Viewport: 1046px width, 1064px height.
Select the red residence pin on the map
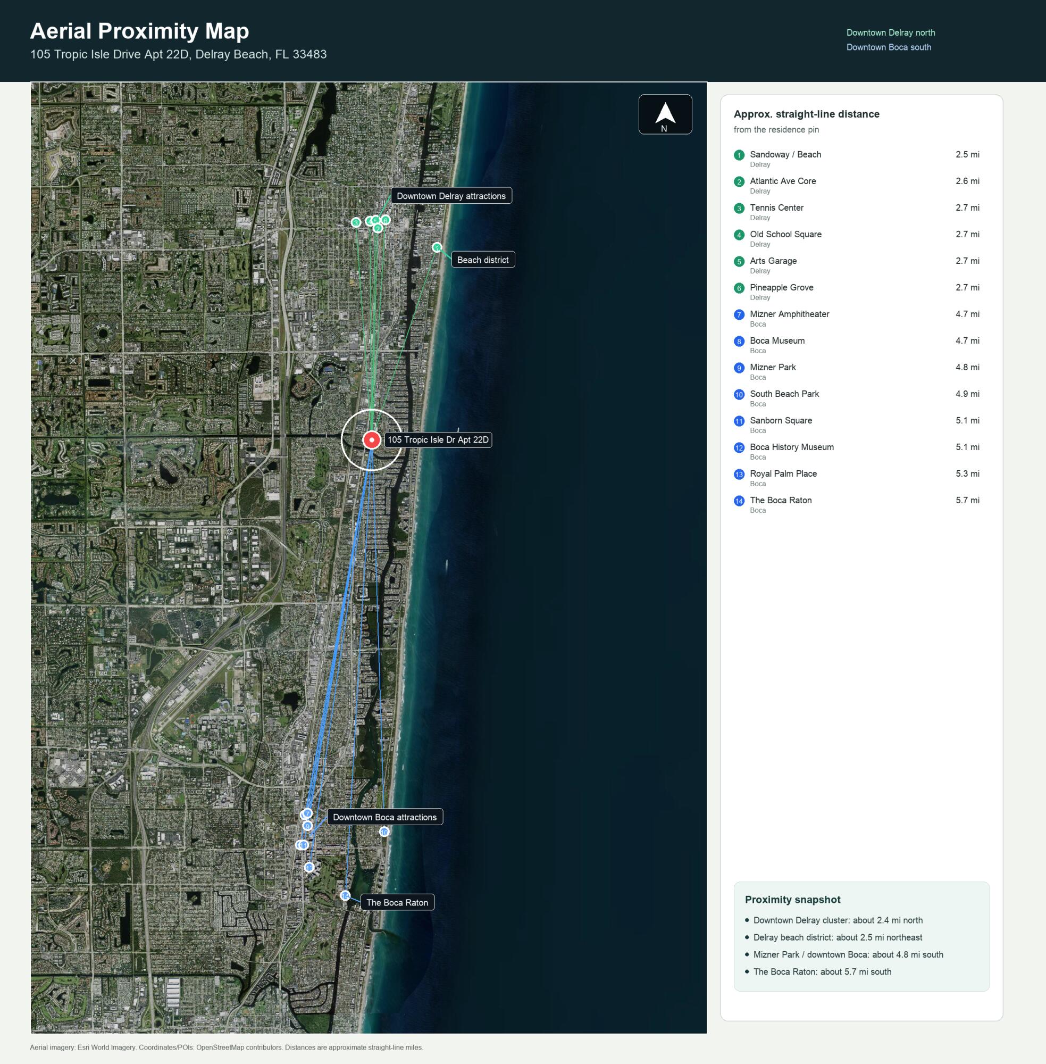372,439
